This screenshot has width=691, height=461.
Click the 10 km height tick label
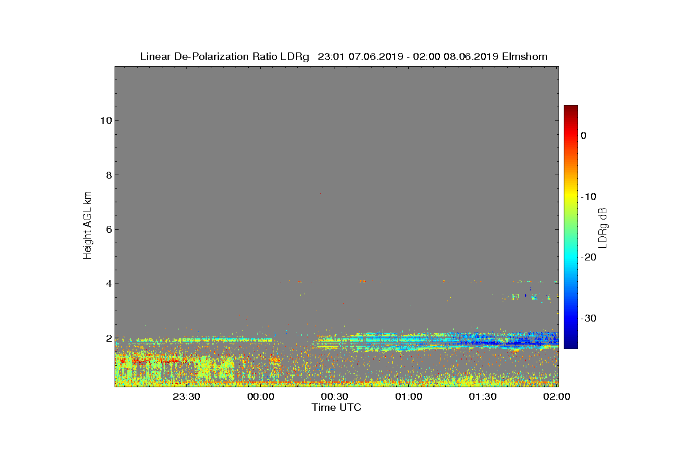[x=105, y=120]
